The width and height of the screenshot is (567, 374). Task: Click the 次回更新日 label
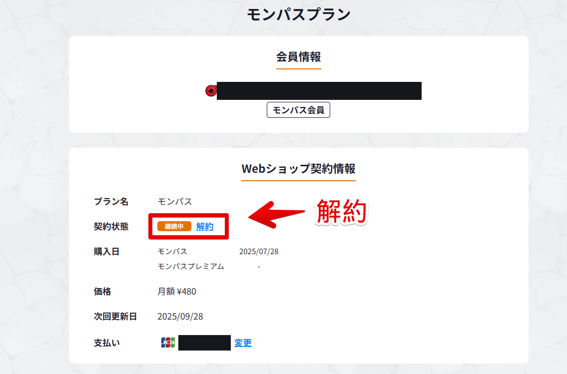pyautogui.click(x=115, y=317)
